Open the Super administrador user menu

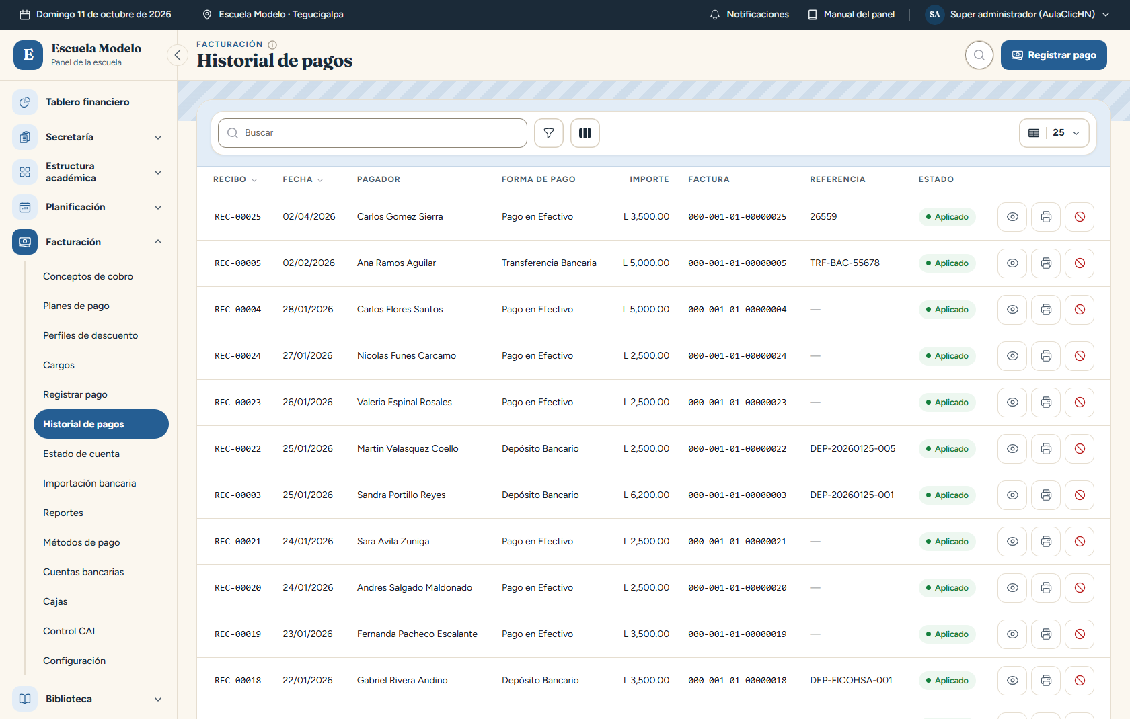[x=1018, y=14]
